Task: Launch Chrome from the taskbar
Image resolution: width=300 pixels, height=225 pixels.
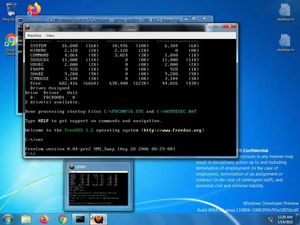Action: [x=62, y=219]
